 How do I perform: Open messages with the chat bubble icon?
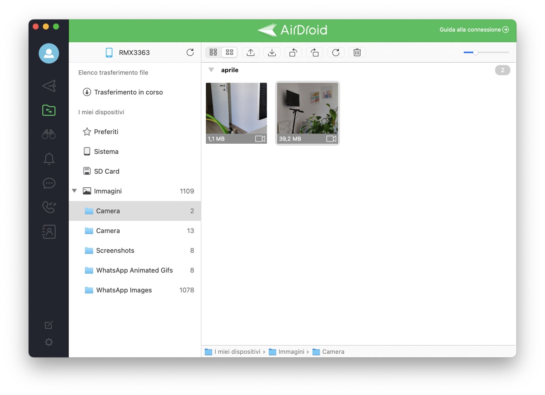49,183
